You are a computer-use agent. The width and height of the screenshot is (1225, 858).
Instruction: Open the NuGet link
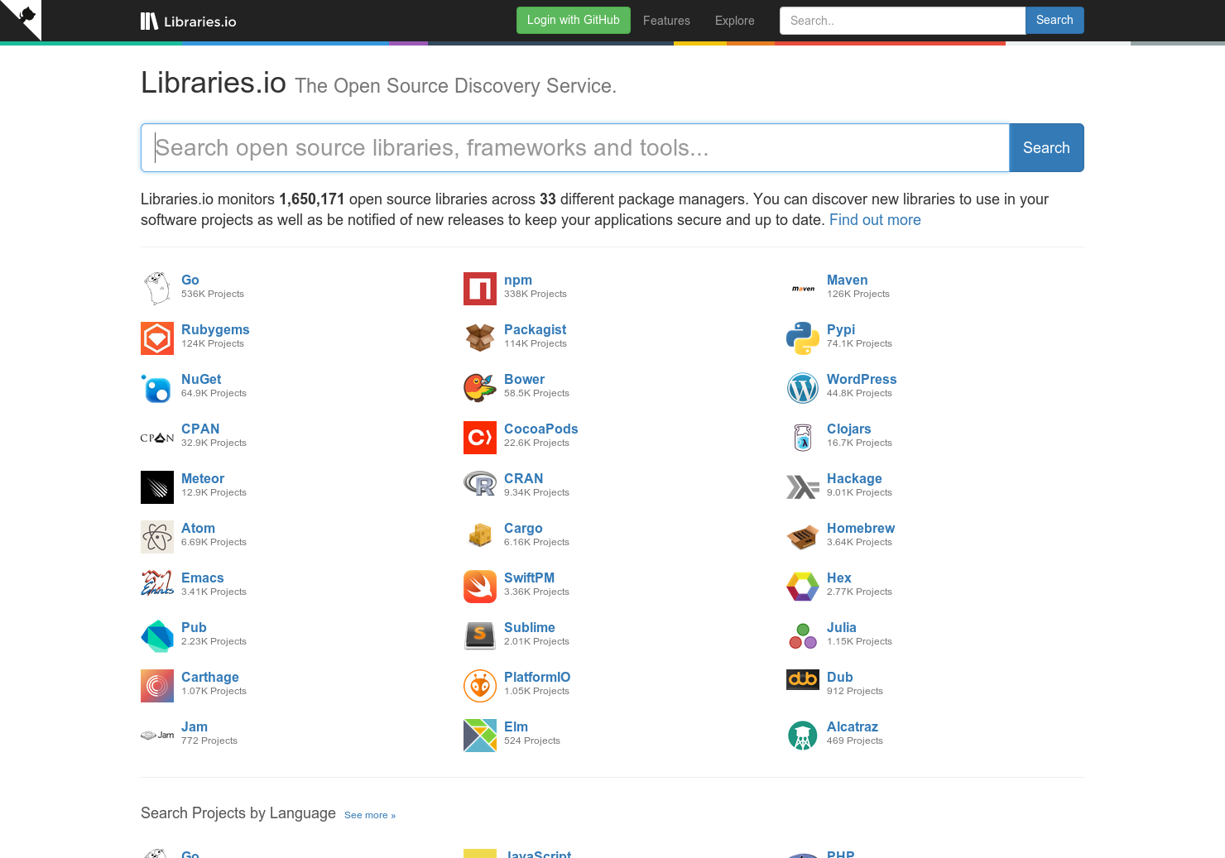pos(201,379)
